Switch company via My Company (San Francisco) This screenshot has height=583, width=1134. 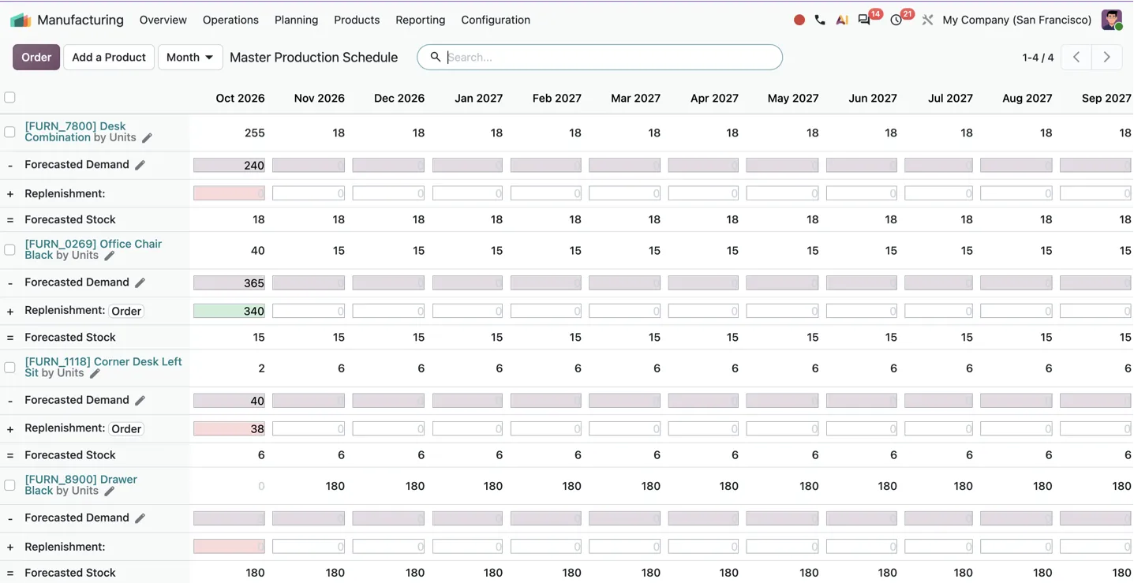[x=1016, y=20]
